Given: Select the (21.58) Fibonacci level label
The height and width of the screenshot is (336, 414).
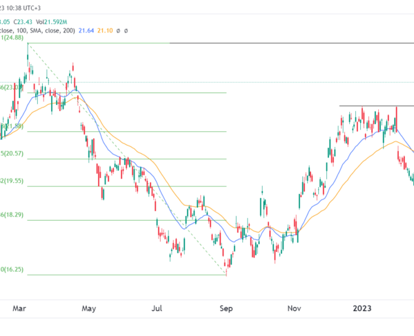Looking at the screenshot, I should (x=12, y=126).
